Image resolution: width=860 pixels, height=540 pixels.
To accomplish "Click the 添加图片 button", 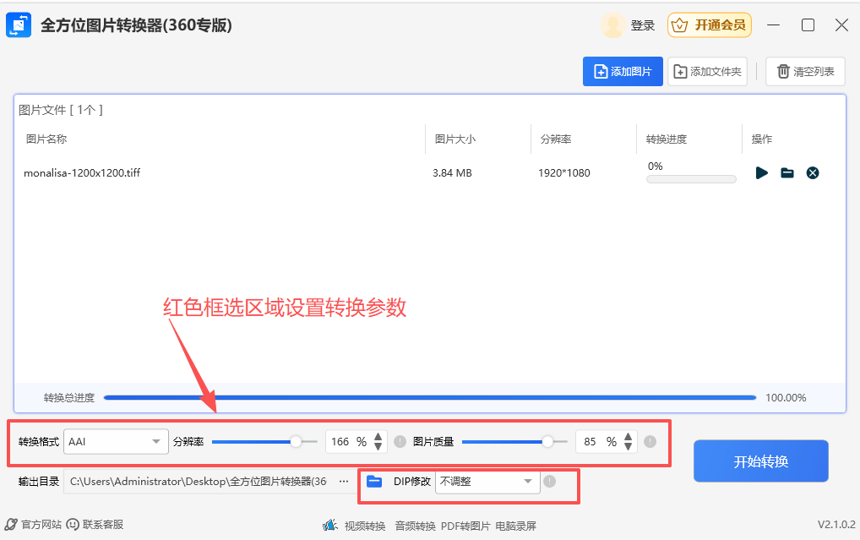I will (623, 71).
